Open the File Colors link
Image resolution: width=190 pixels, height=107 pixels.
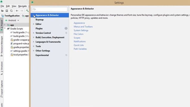point(78,34)
